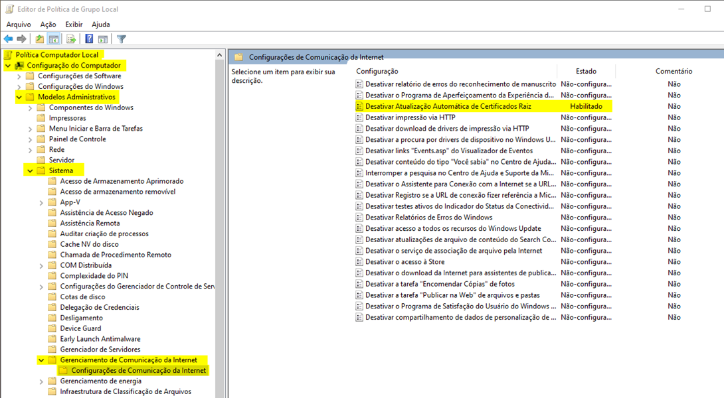This screenshot has height=398, width=724.
Task: Expand the COM Distribuída node
Action: [41, 265]
